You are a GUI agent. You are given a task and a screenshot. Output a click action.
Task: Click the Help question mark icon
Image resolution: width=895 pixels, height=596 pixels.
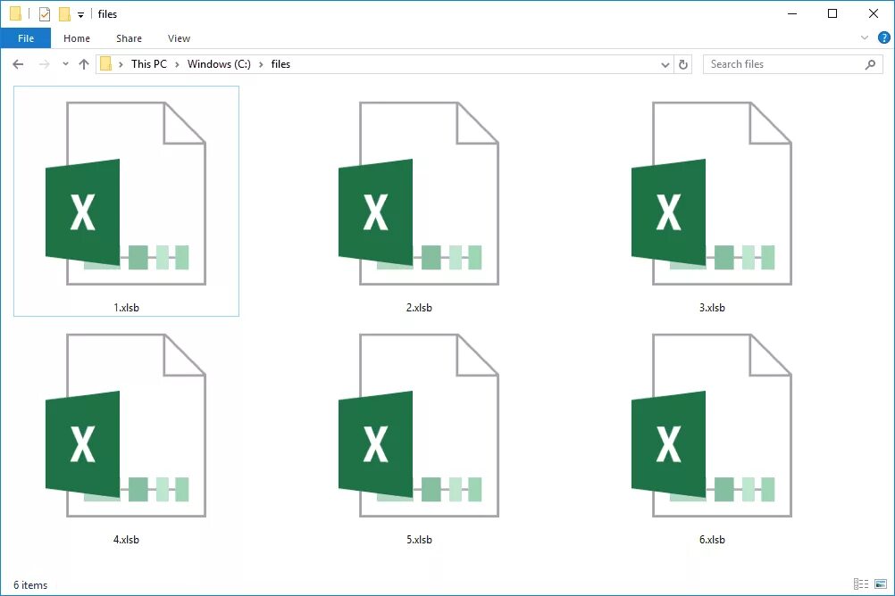883,37
